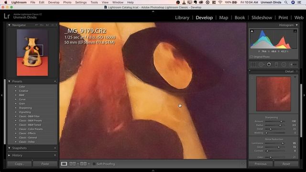The image size is (306, 172).
Task: Expand the Color preset group
Action: coord(16,86)
